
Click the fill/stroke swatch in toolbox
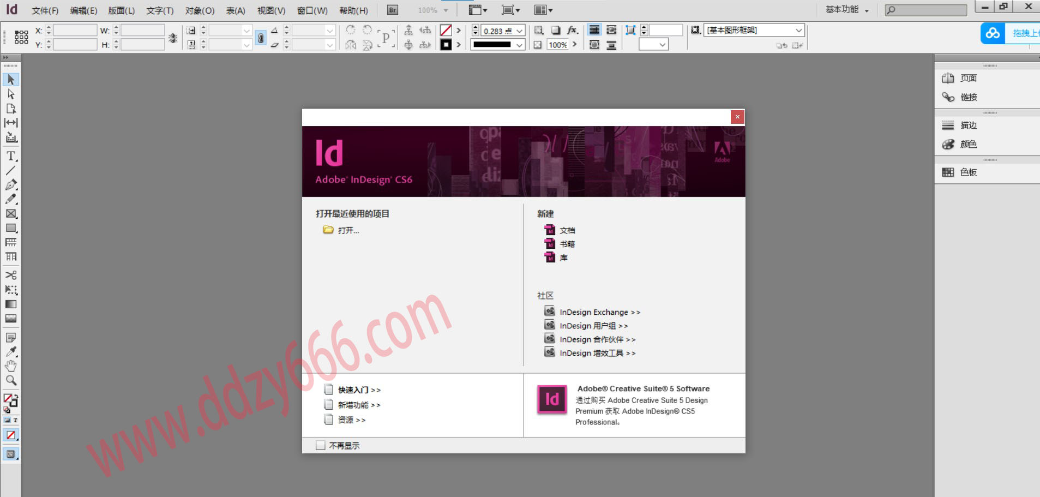tap(10, 400)
